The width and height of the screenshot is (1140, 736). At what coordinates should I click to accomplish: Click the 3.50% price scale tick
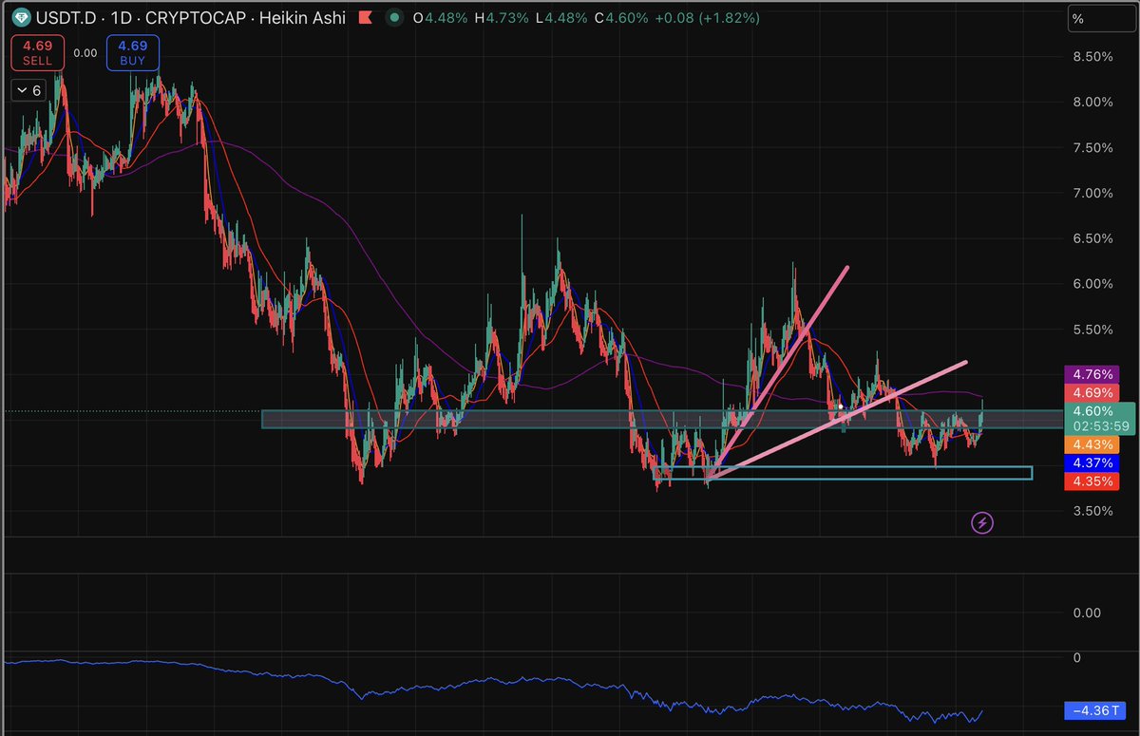coord(1092,511)
